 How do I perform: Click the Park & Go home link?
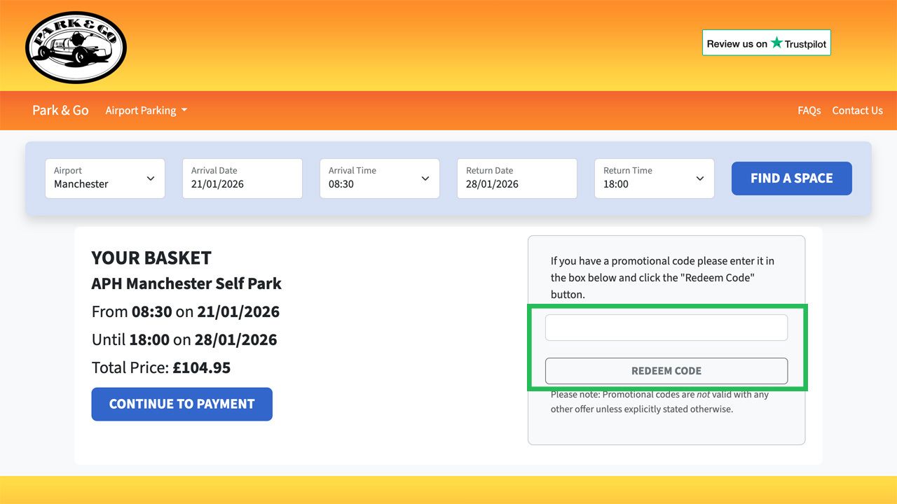point(60,110)
